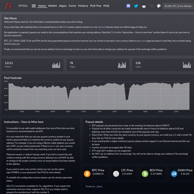Click the blue DASH price icon
194x194 pixels.
click(174, 174)
